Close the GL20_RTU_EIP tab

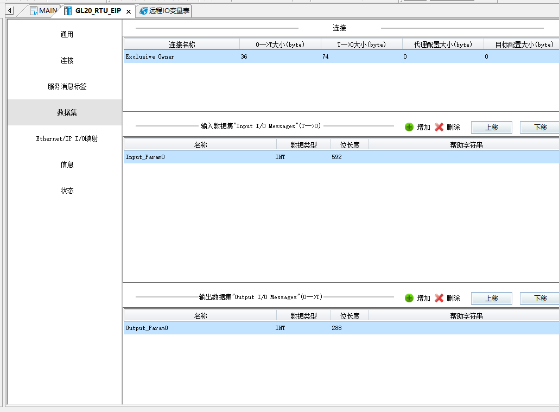[x=129, y=11]
